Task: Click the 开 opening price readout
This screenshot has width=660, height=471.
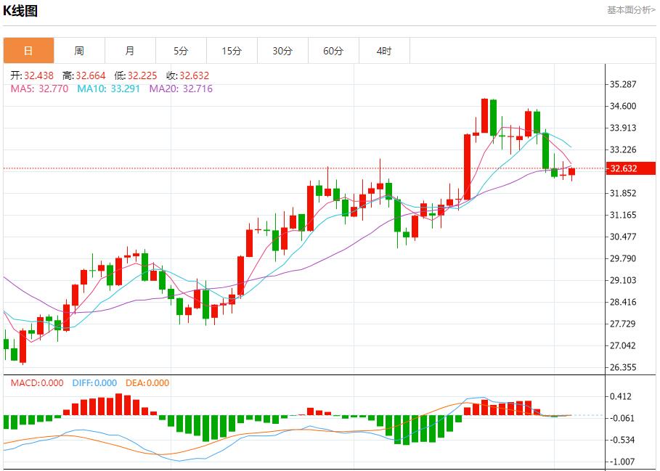Action: click(31, 75)
